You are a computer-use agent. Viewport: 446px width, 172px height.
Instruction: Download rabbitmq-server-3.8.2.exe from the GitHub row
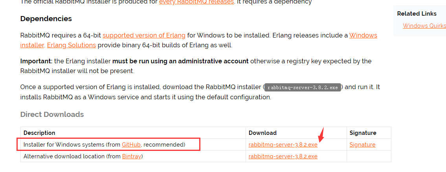tap(283, 145)
